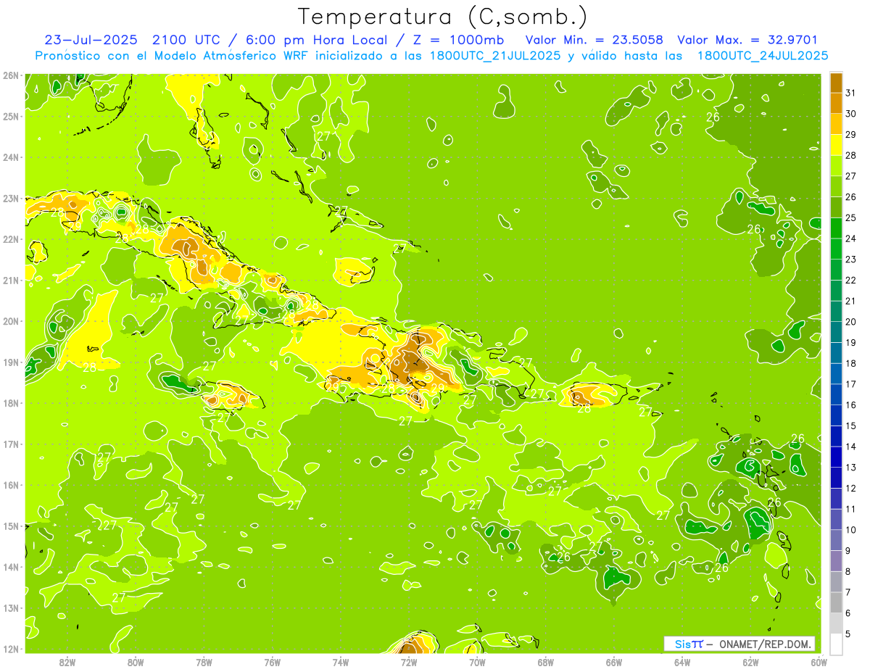Click the purple colorbar segment between 9 and 10
This screenshot has height=672, width=870.
tap(836, 540)
